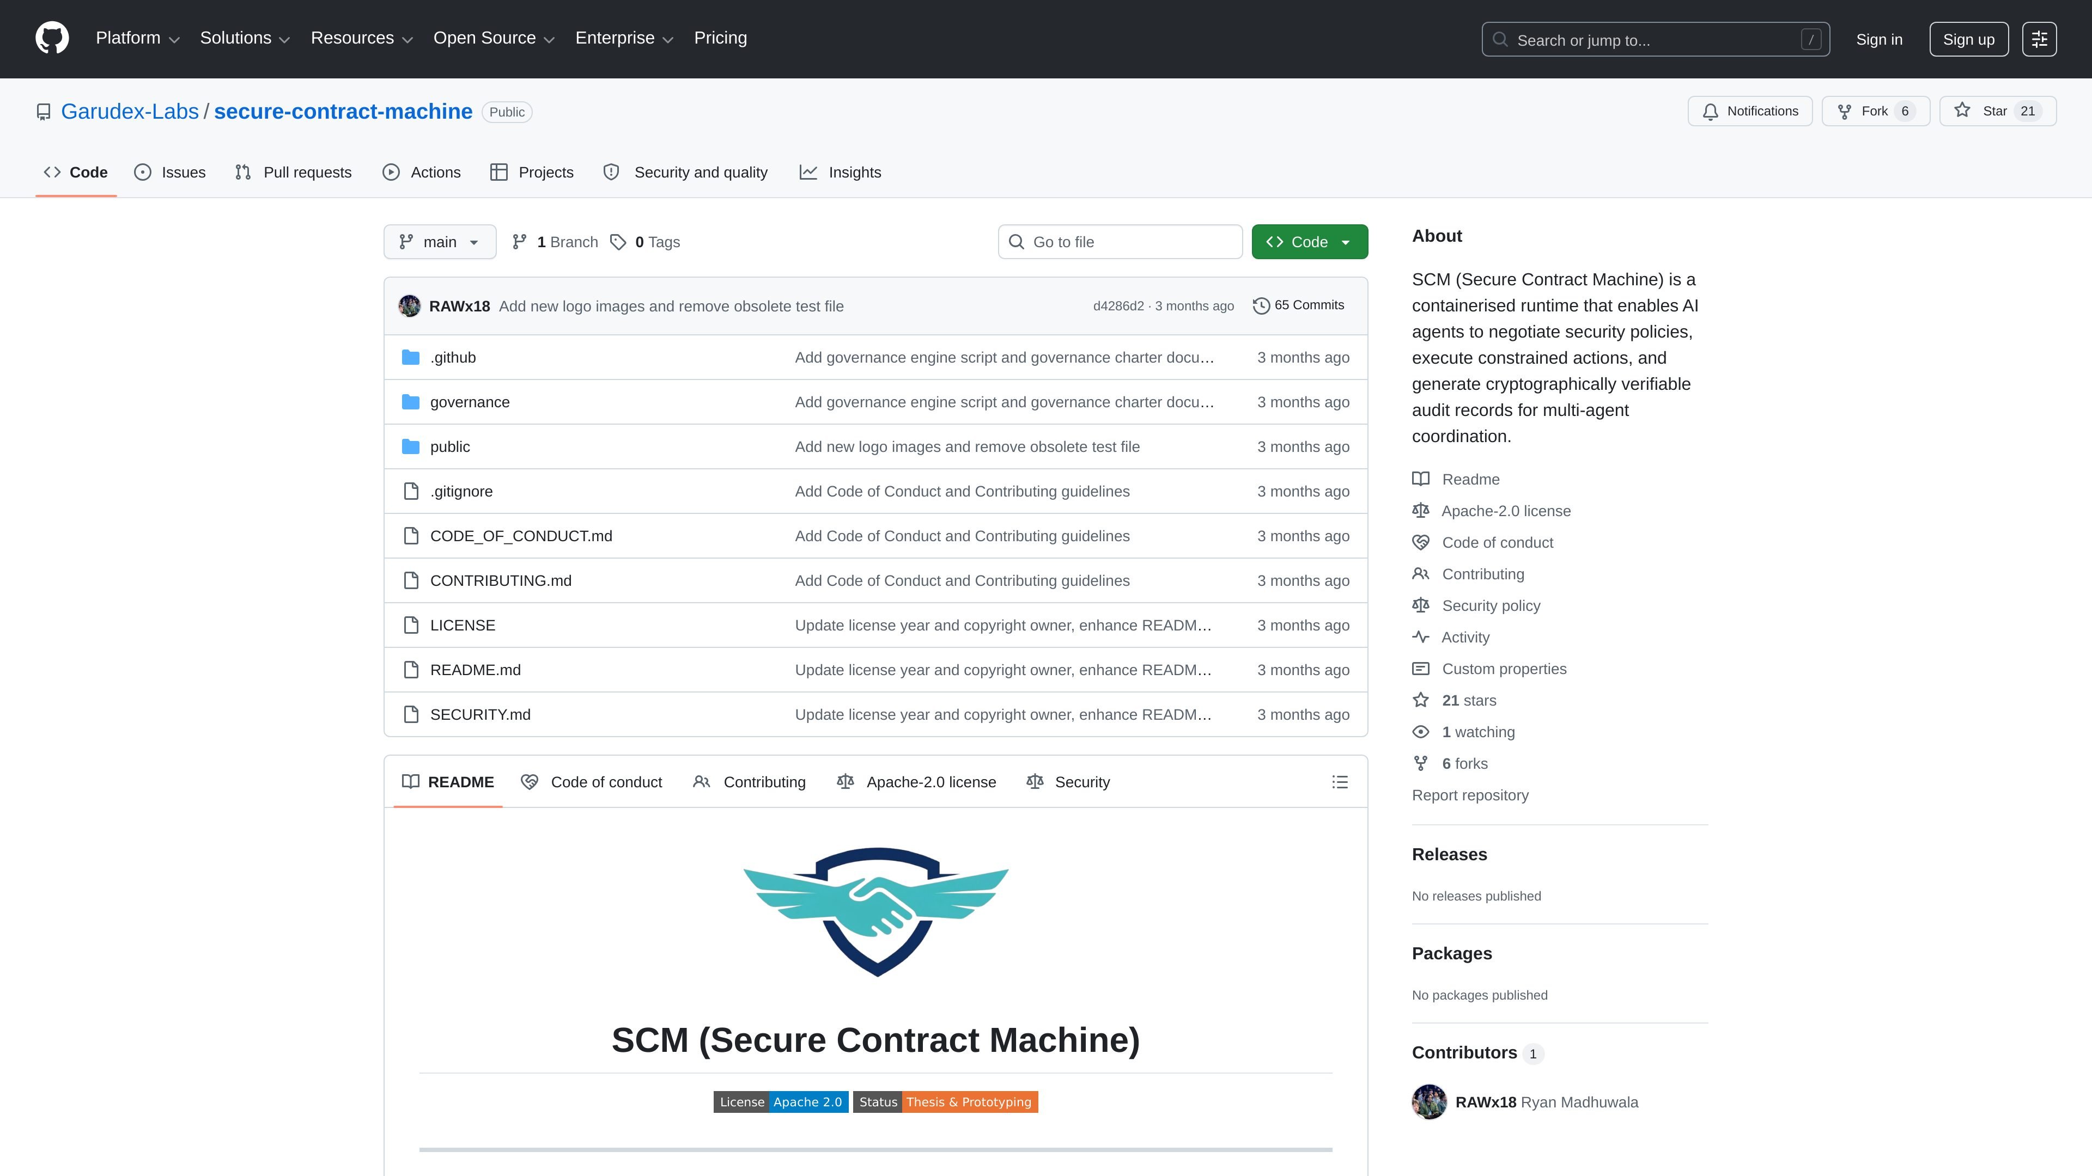Open the Garudex-Labs organization link
This screenshot has width=2092, height=1176.
point(130,111)
